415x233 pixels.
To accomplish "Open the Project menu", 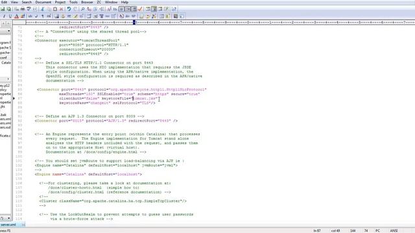I will pyautogui.click(x=60, y=2).
